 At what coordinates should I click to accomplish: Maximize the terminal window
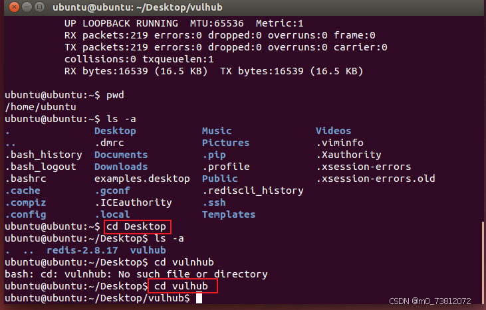40,7
